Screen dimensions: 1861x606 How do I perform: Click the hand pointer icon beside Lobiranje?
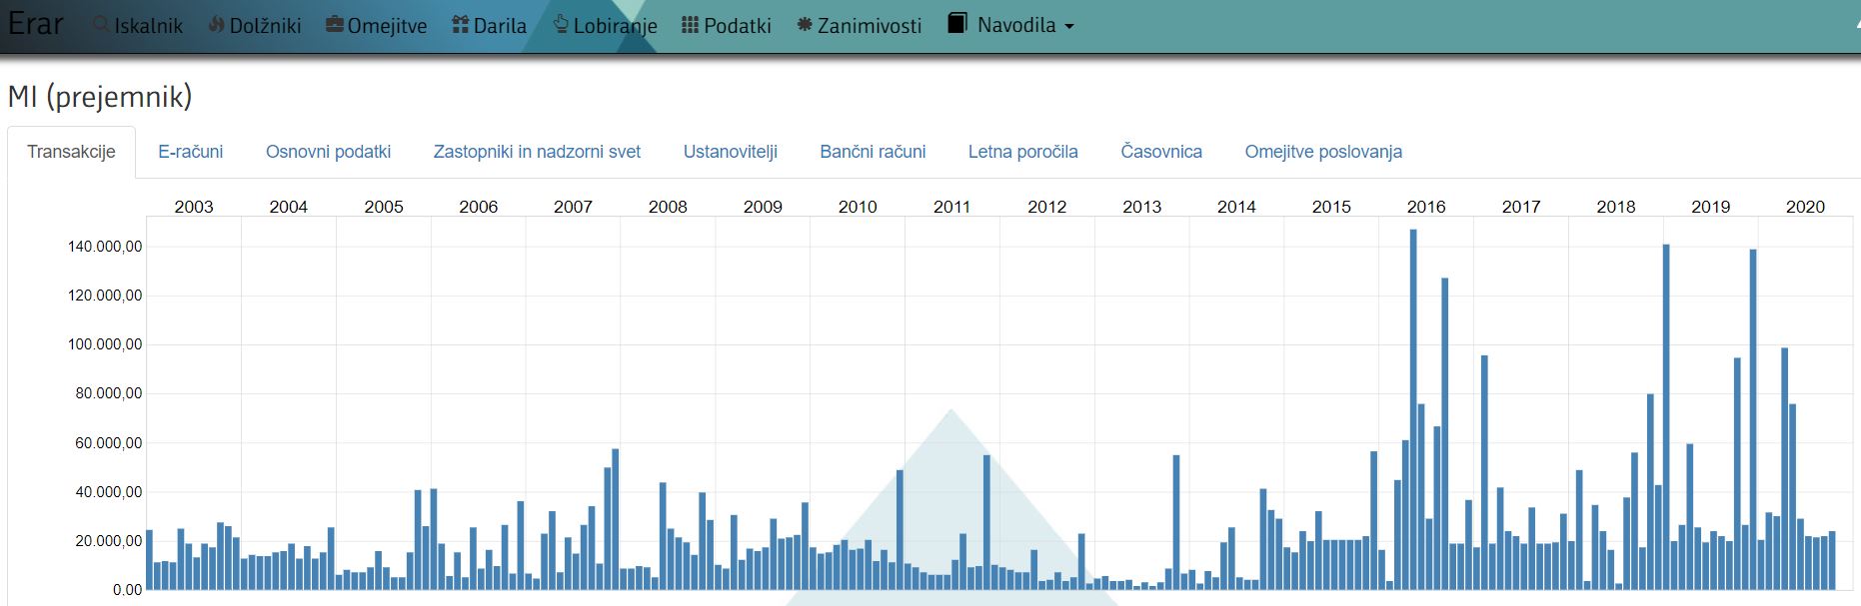click(561, 23)
